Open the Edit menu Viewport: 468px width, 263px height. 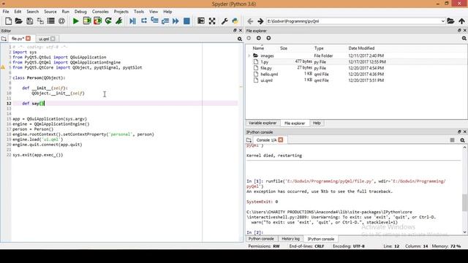[x=18, y=12]
